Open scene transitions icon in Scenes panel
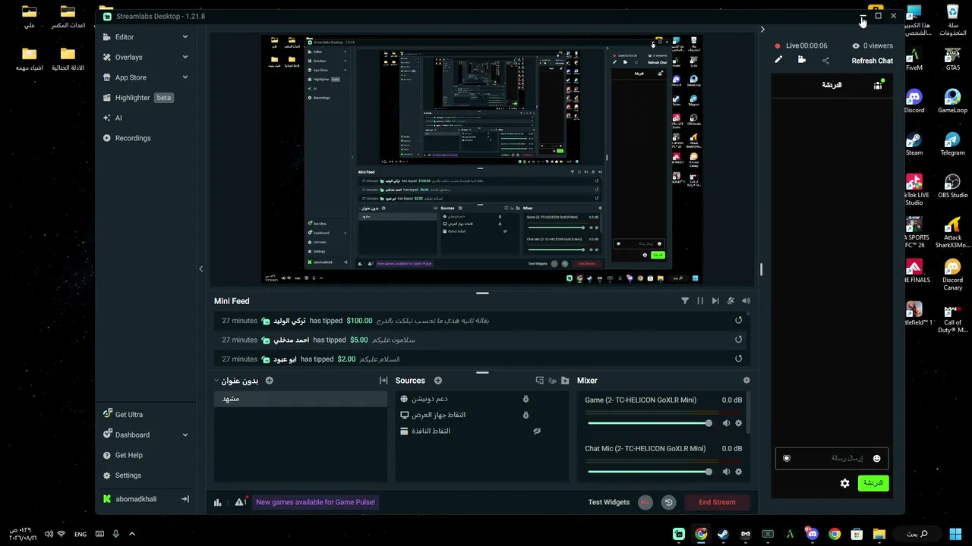 383,381
